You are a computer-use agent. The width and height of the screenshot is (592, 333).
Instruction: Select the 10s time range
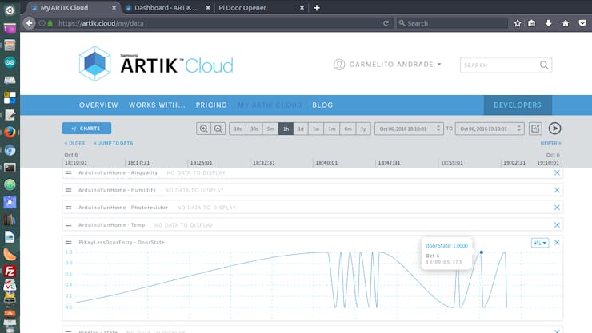(x=238, y=129)
